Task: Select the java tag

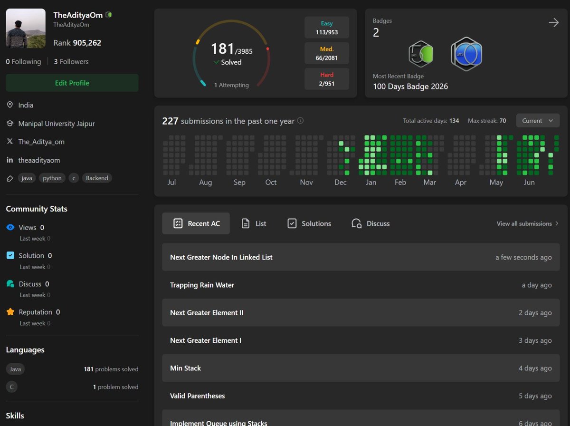Action: (27, 178)
